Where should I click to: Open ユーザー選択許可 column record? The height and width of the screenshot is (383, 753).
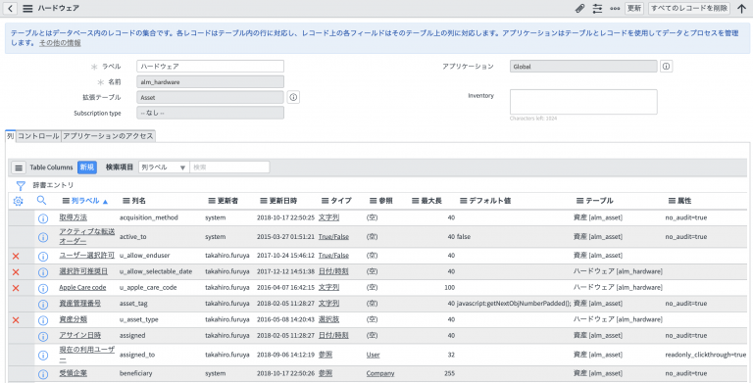click(87, 256)
